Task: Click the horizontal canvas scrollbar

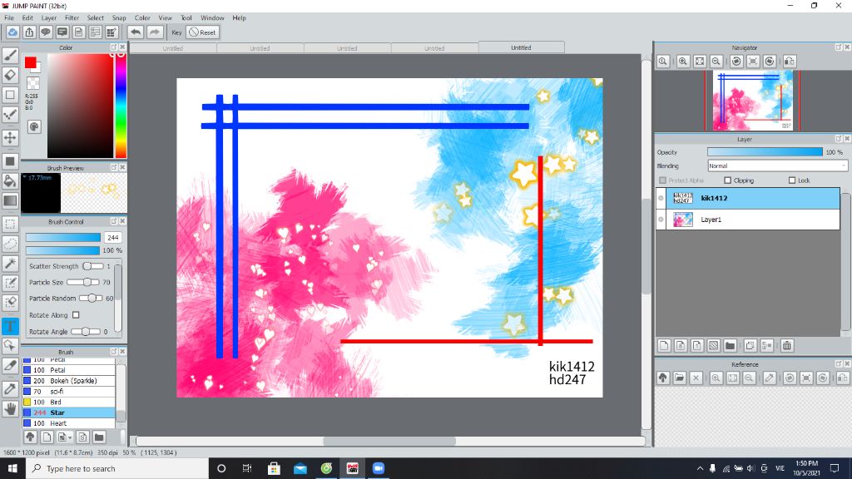Action: tap(389, 441)
